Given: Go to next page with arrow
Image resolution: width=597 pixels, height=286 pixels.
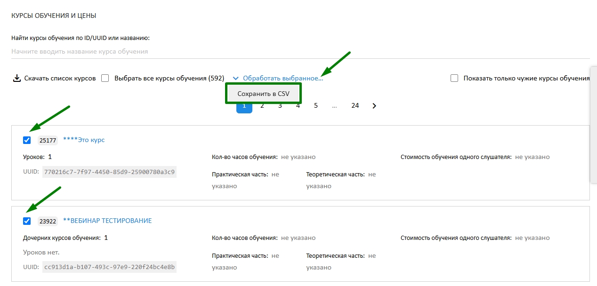Looking at the screenshot, I should point(374,106).
